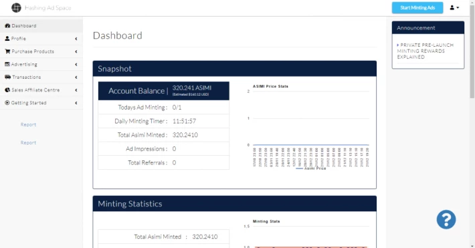Click the Ad Impressions row
This screenshot has height=248, width=475.
point(164,148)
